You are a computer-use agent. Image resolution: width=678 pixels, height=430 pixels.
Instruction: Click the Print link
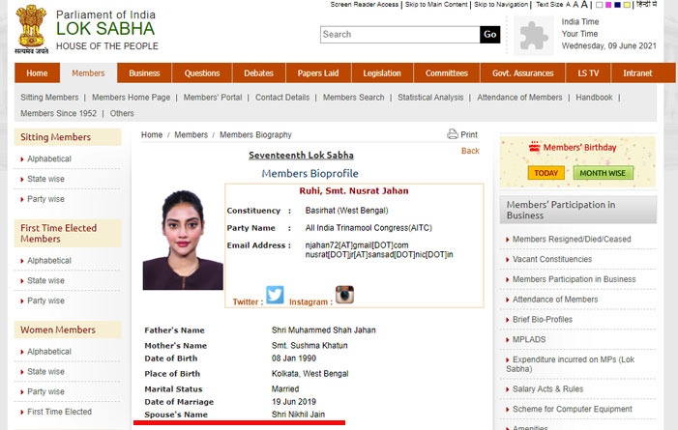[x=469, y=135]
